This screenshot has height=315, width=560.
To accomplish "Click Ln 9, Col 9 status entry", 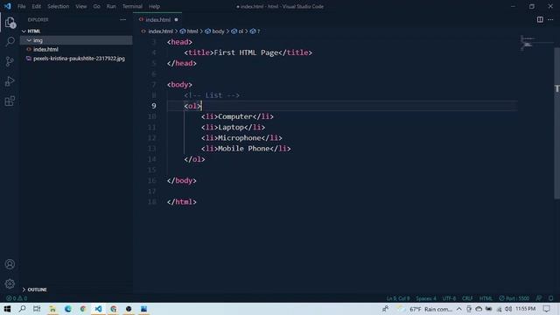I will 398,298.
